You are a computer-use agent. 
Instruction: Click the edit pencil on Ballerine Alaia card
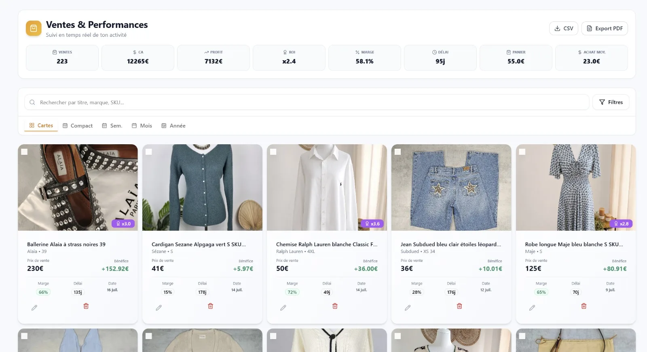(x=34, y=308)
